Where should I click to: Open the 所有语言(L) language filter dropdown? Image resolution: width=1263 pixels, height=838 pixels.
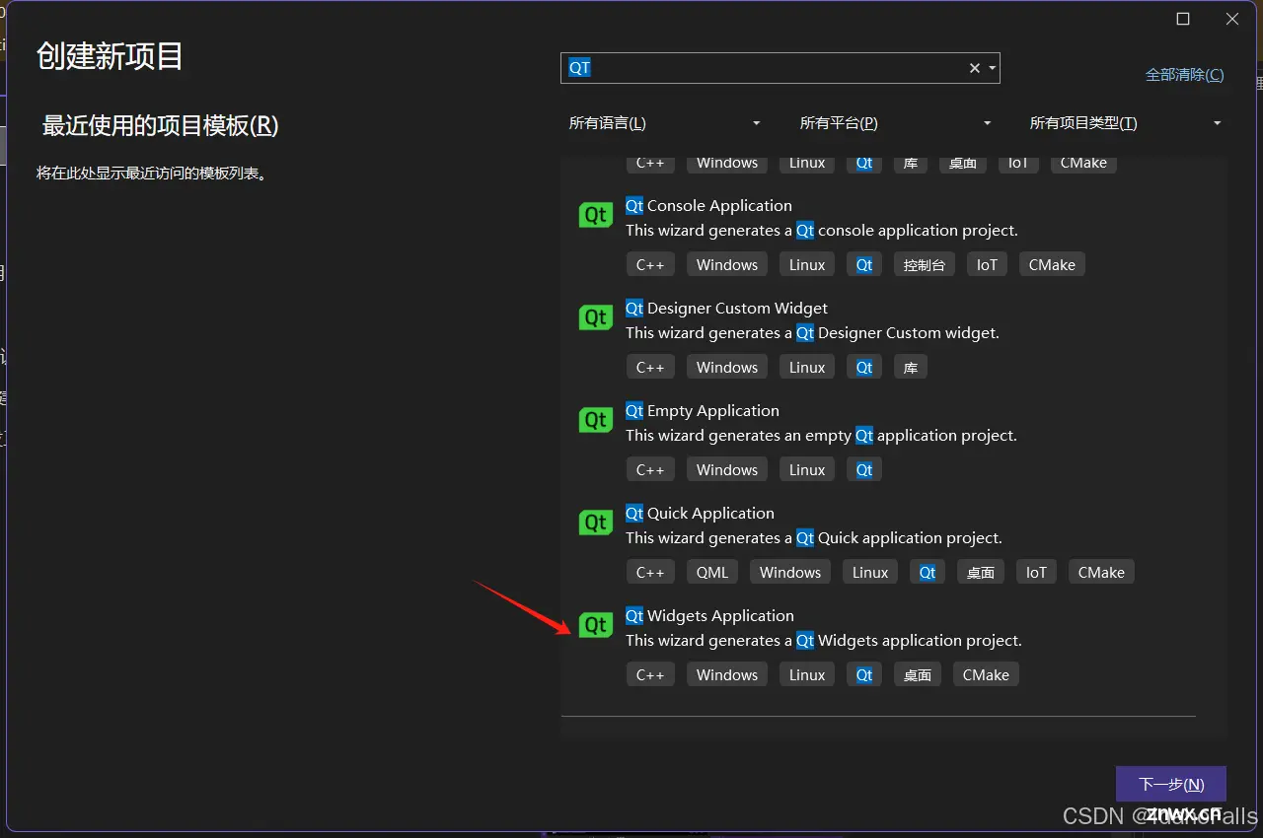click(665, 123)
